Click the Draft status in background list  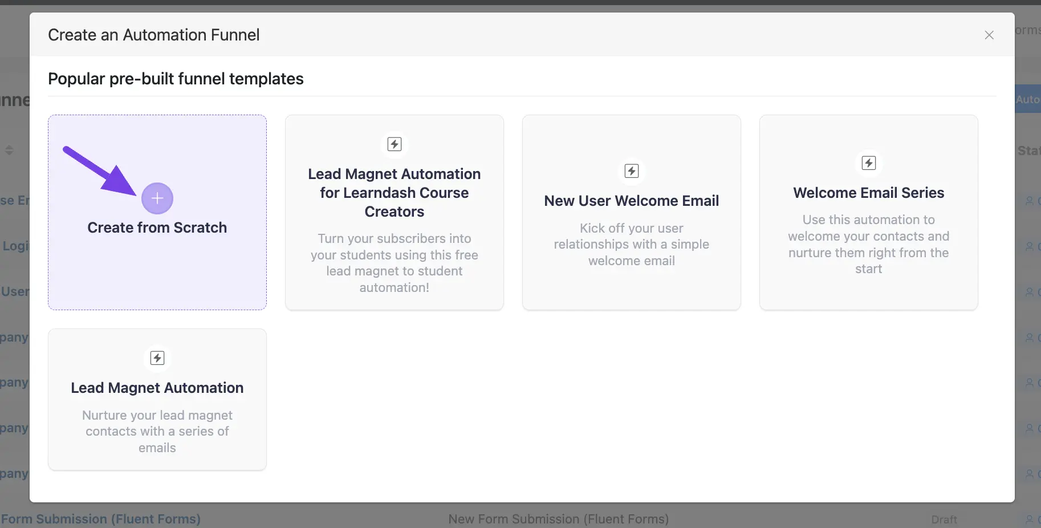point(944,519)
